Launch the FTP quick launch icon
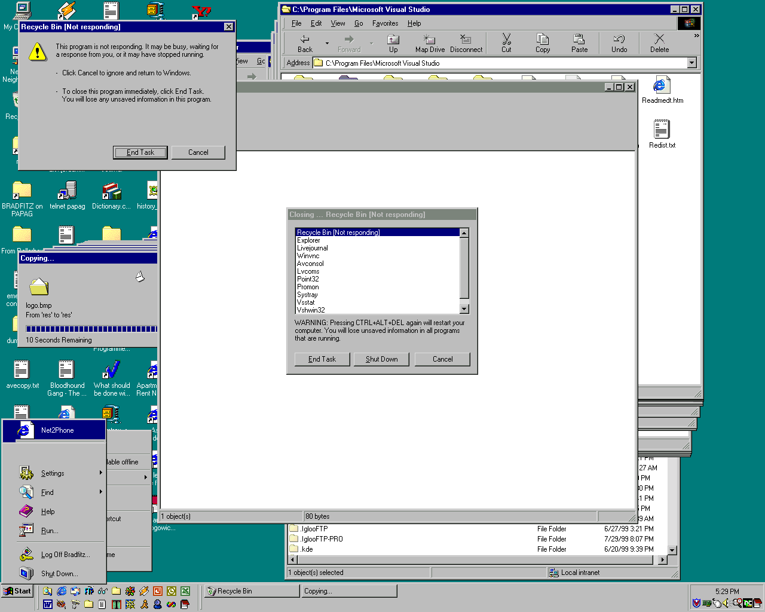Image resolution: width=765 pixels, height=612 pixels. click(x=89, y=591)
